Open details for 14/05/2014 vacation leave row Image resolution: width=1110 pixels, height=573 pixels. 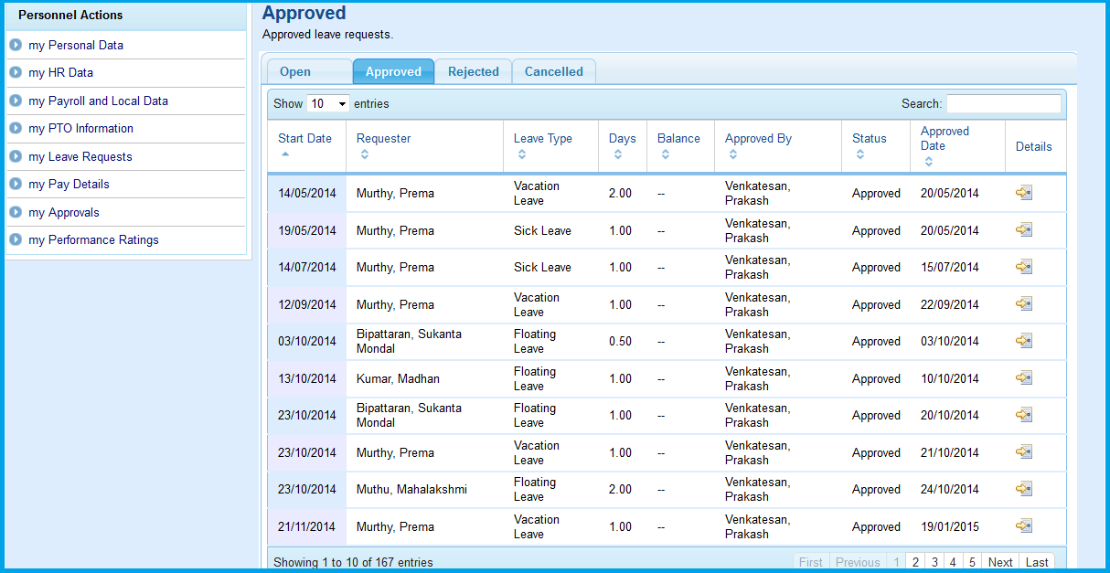(1024, 193)
